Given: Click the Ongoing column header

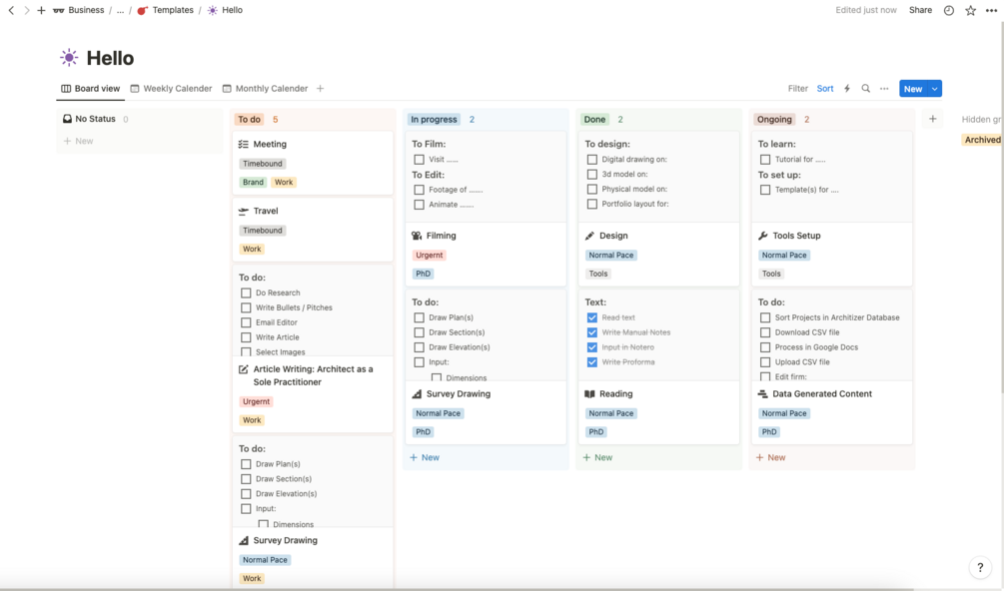Looking at the screenshot, I should click(x=775, y=119).
